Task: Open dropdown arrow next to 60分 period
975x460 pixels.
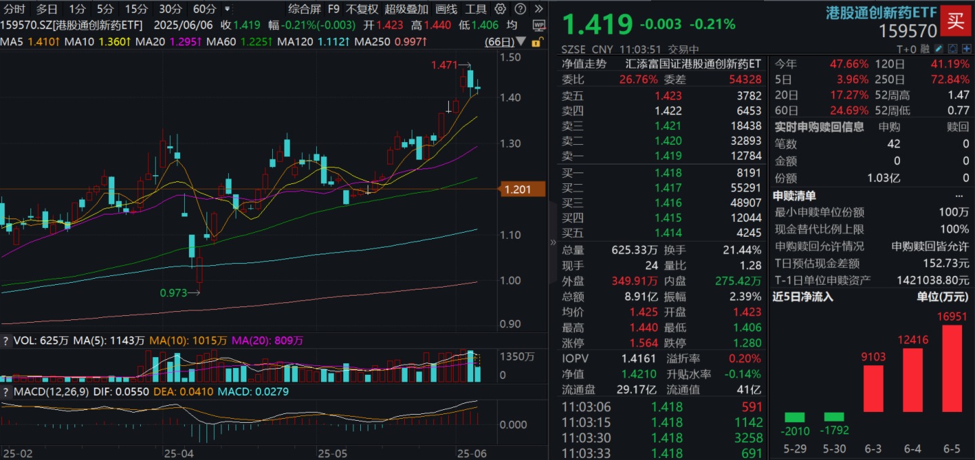Action: click(227, 9)
